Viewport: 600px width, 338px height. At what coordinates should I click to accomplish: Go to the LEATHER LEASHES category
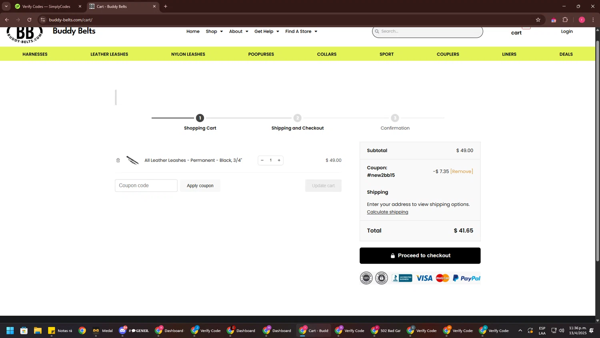[109, 54]
